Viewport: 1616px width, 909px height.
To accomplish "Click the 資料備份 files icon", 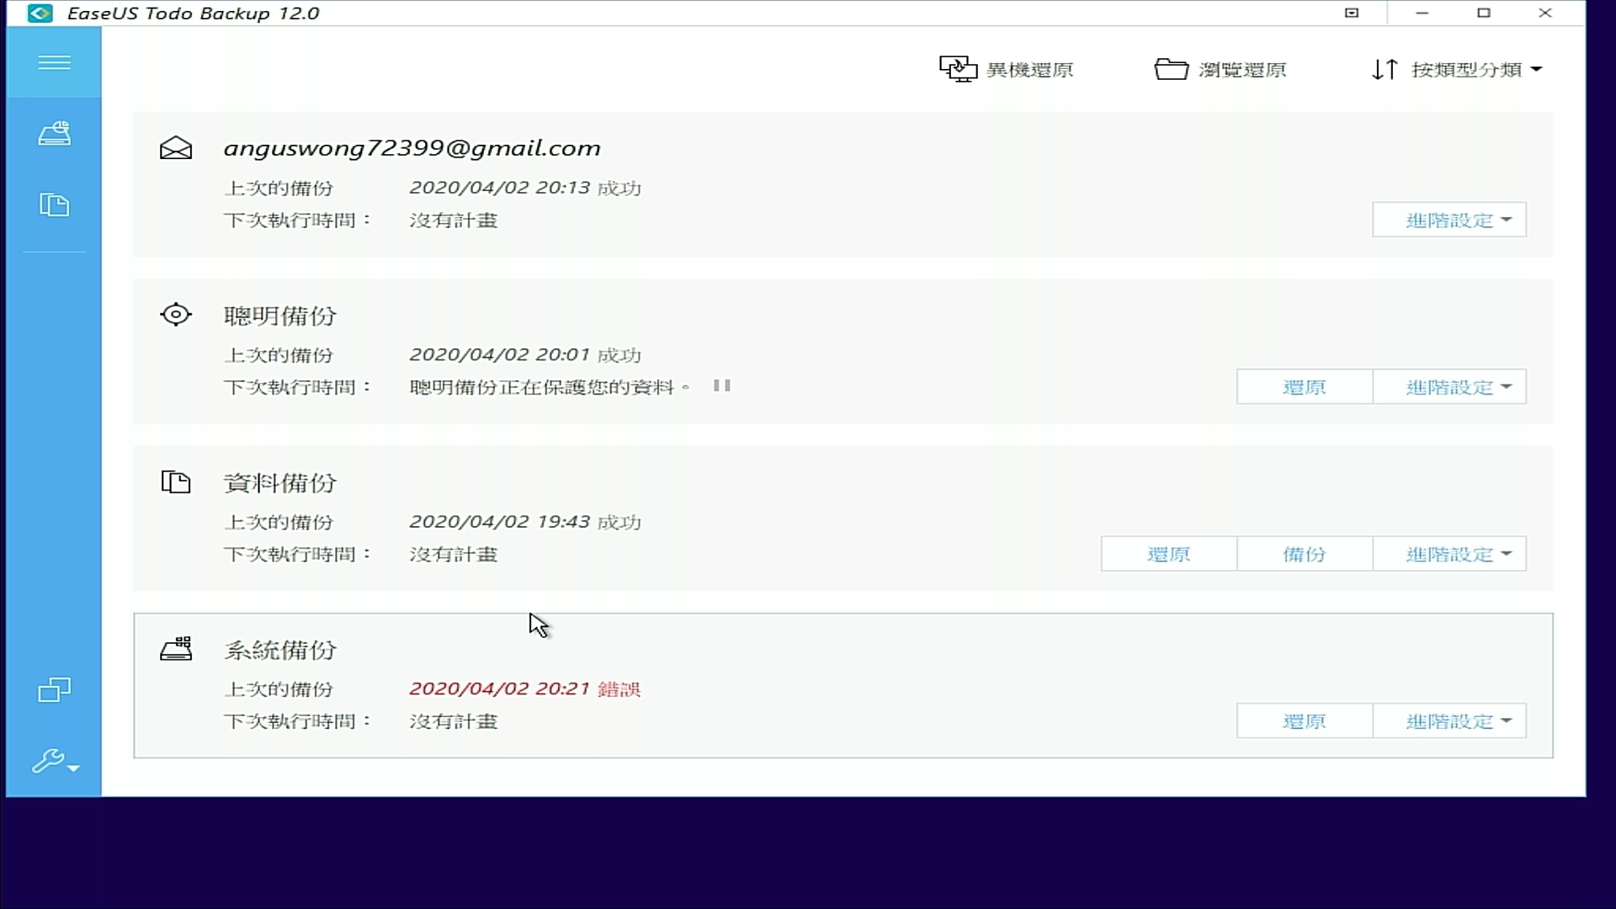I will pyautogui.click(x=176, y=482).
